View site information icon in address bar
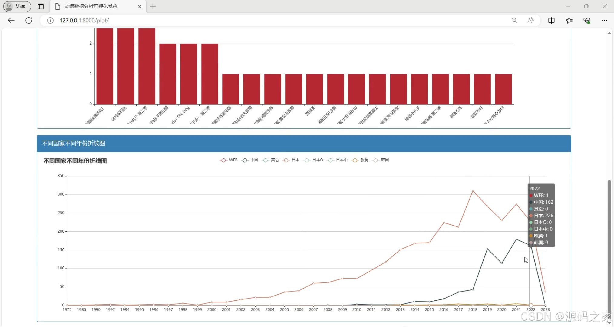This screenshot has height=327, width=614. pyautogui.click(x=50, y=20)
